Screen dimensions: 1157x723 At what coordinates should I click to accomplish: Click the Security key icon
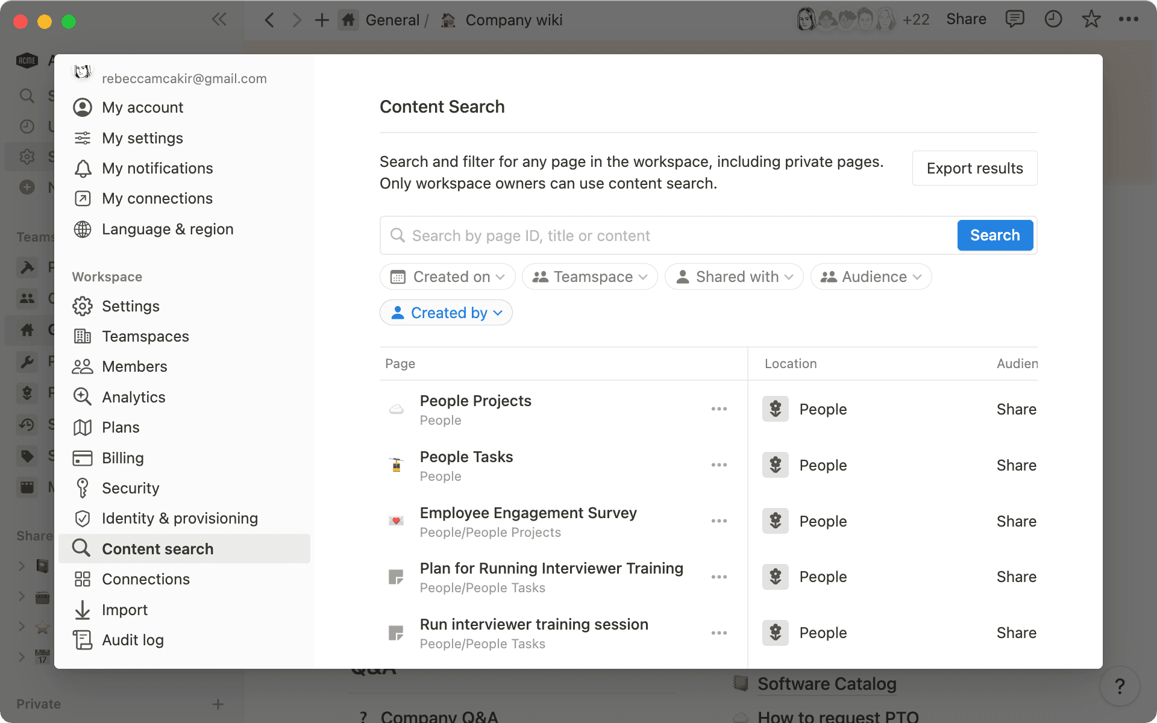(x=83, y=488)
